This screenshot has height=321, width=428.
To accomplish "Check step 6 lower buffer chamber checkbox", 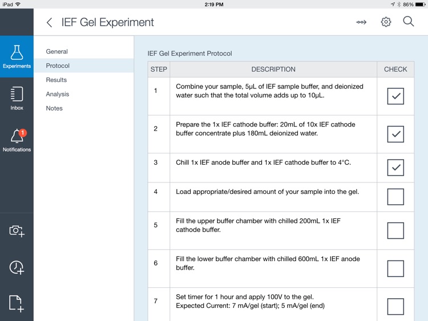I will 395,269.
